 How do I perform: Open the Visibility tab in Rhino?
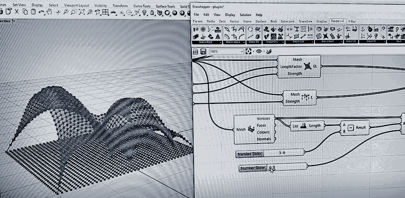(101, 5)
